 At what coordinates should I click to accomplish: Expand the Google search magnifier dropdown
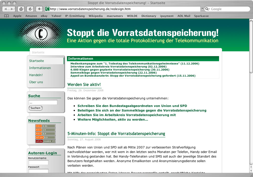click(207, 9)
